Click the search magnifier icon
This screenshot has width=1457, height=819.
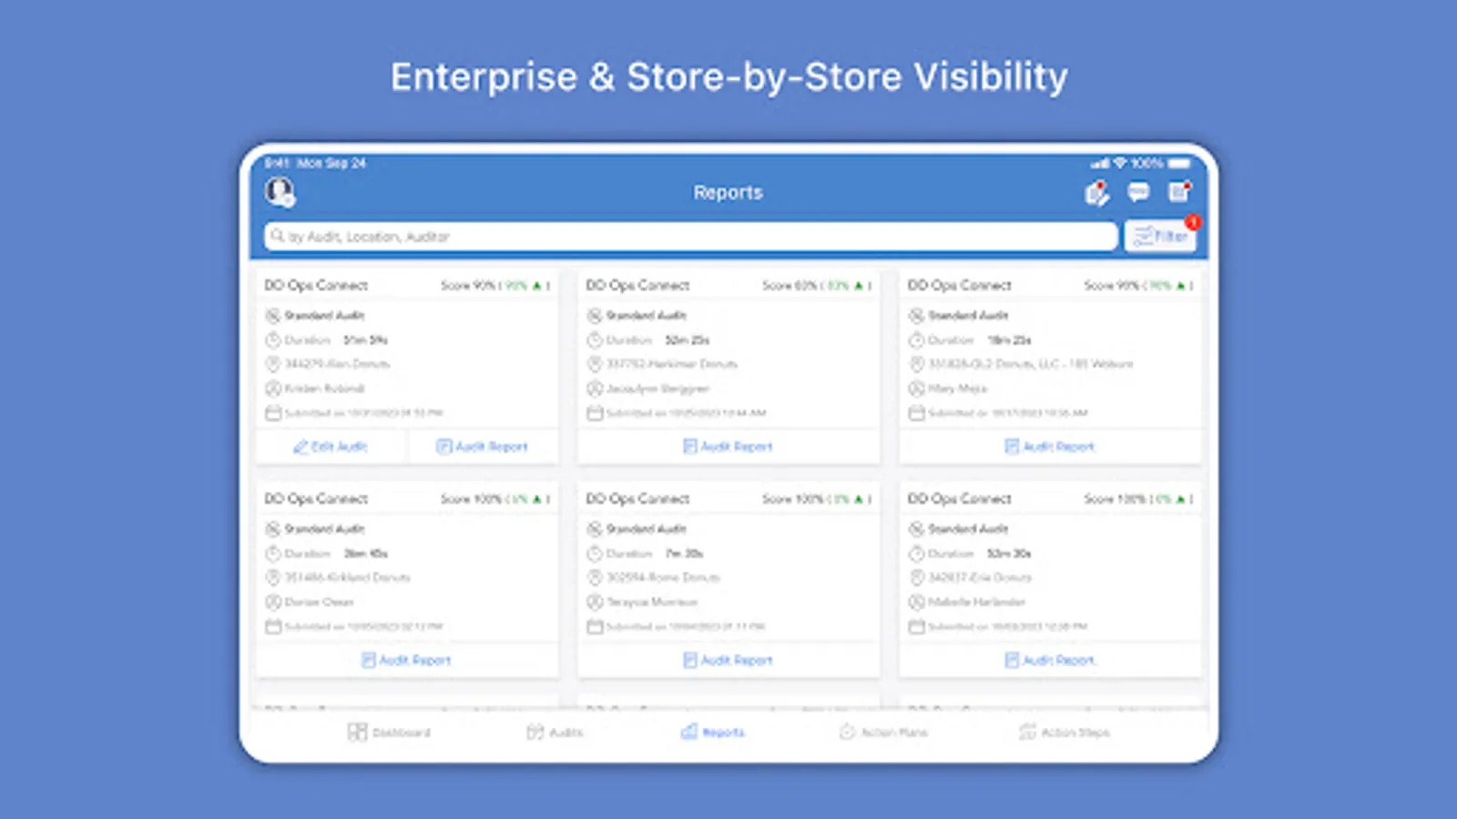[x=277, y=237]
